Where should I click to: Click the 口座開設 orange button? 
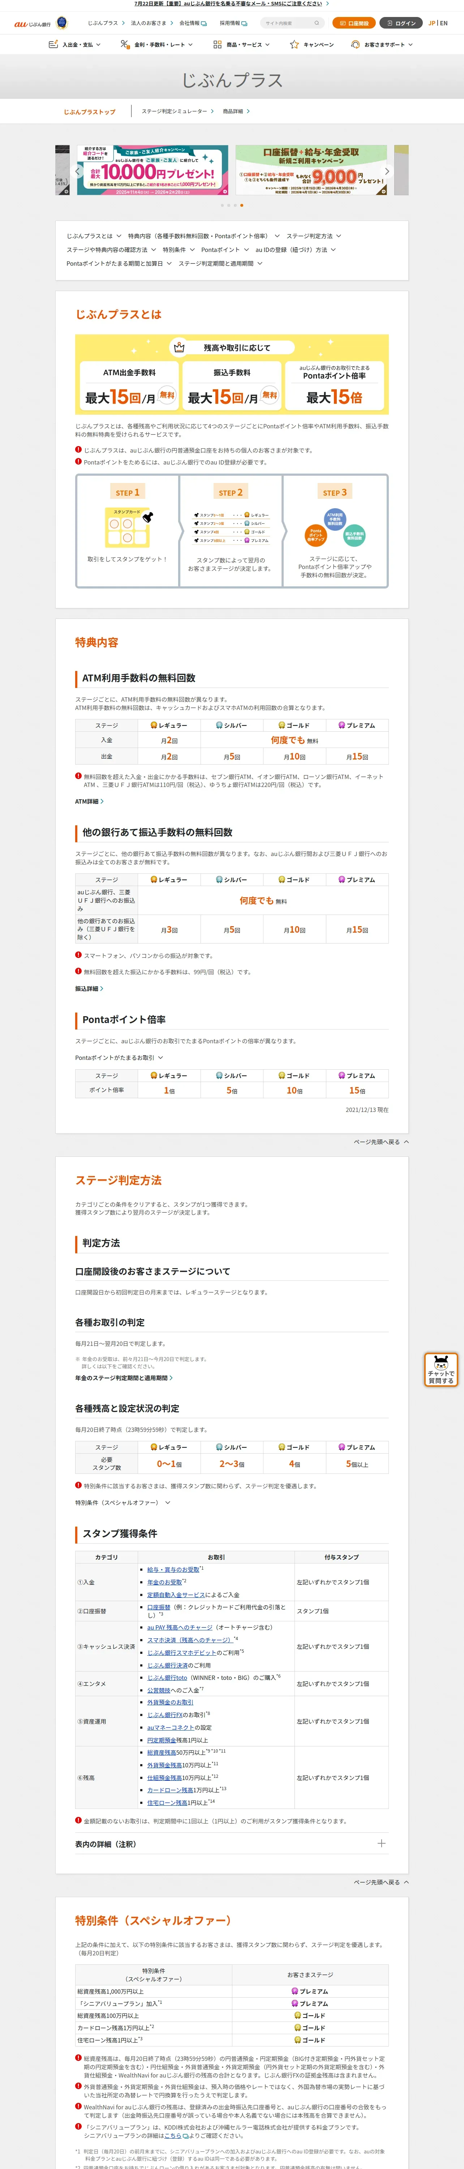[354, 23]
